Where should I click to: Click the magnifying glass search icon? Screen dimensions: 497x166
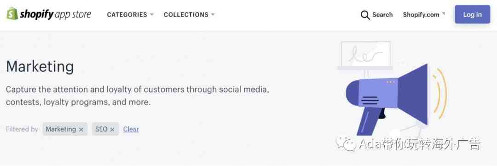tap(365, 15)
